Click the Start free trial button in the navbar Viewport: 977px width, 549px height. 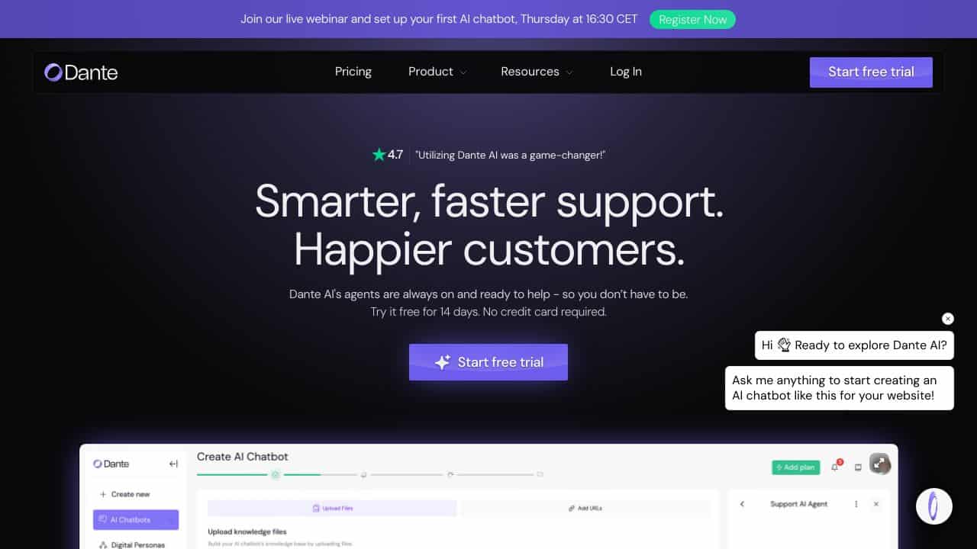click(x=871, y=72)
